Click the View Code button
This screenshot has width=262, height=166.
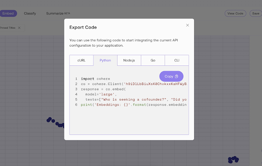coord(235,13)
